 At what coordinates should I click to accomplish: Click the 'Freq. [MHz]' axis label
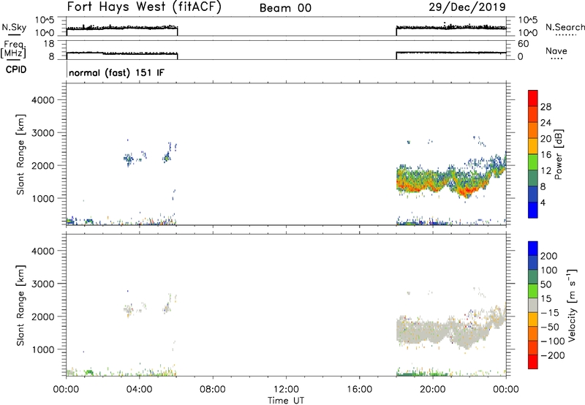click(13, 50)
